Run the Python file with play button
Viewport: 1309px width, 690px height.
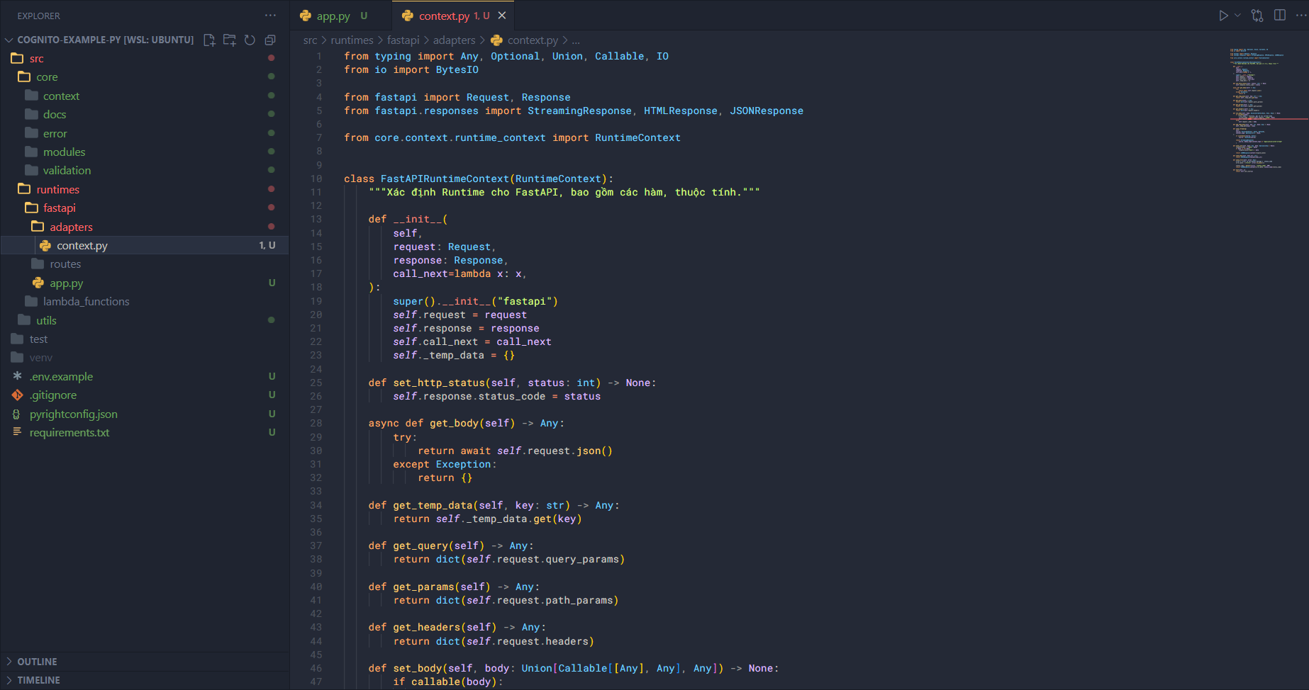tap(1223, 16)
